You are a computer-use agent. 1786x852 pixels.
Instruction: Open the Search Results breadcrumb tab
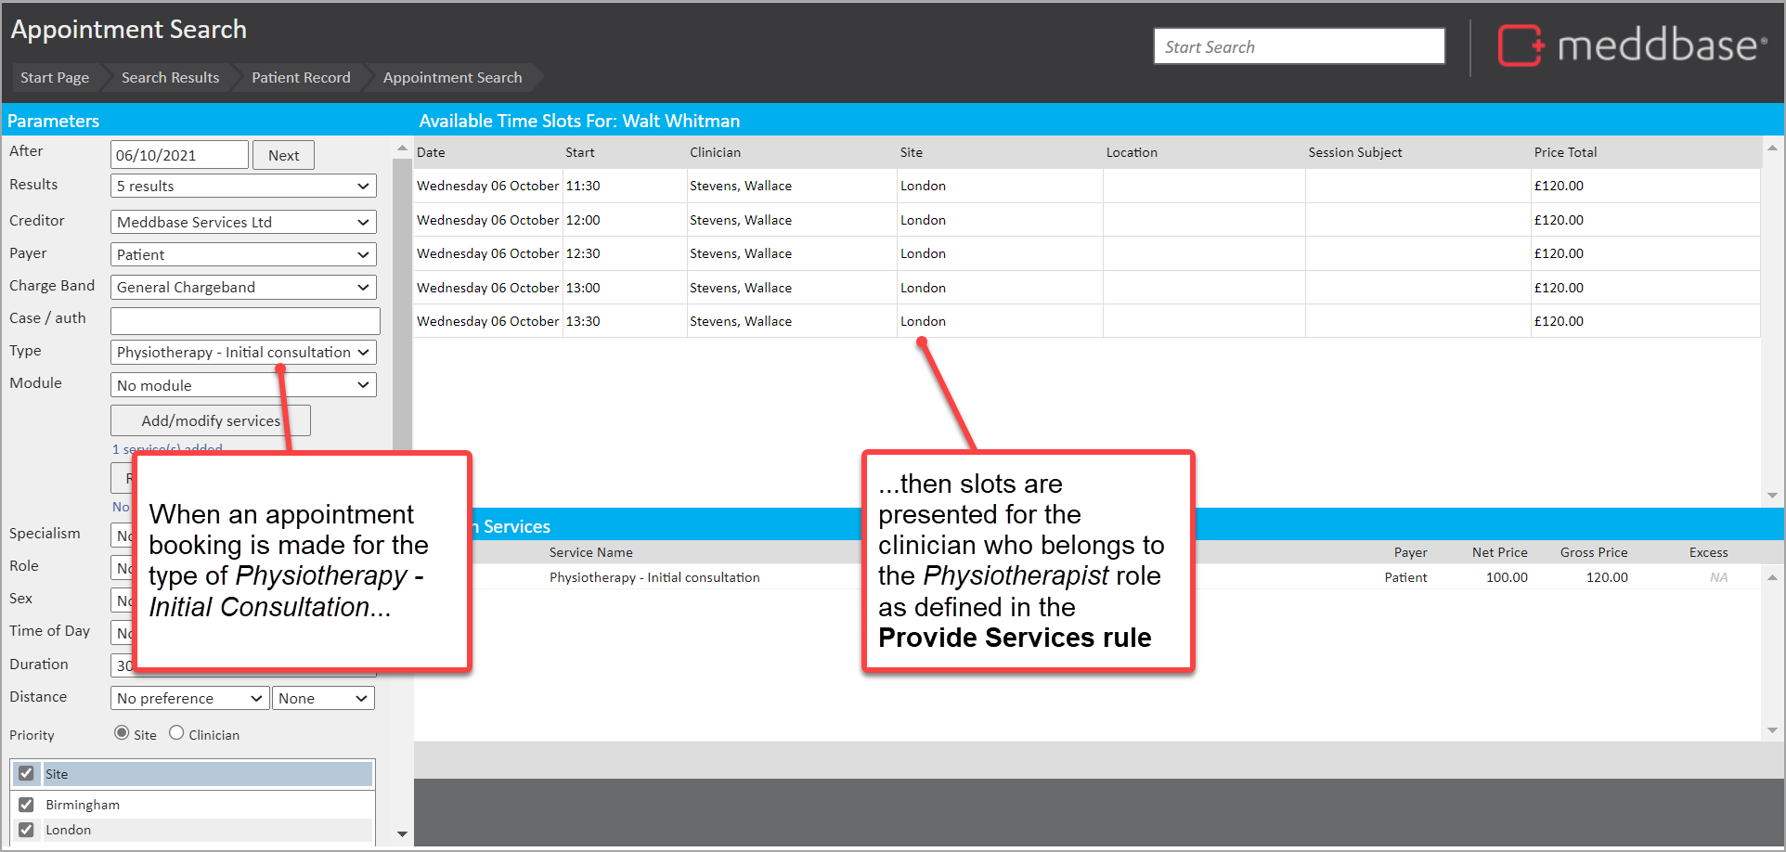170,78
